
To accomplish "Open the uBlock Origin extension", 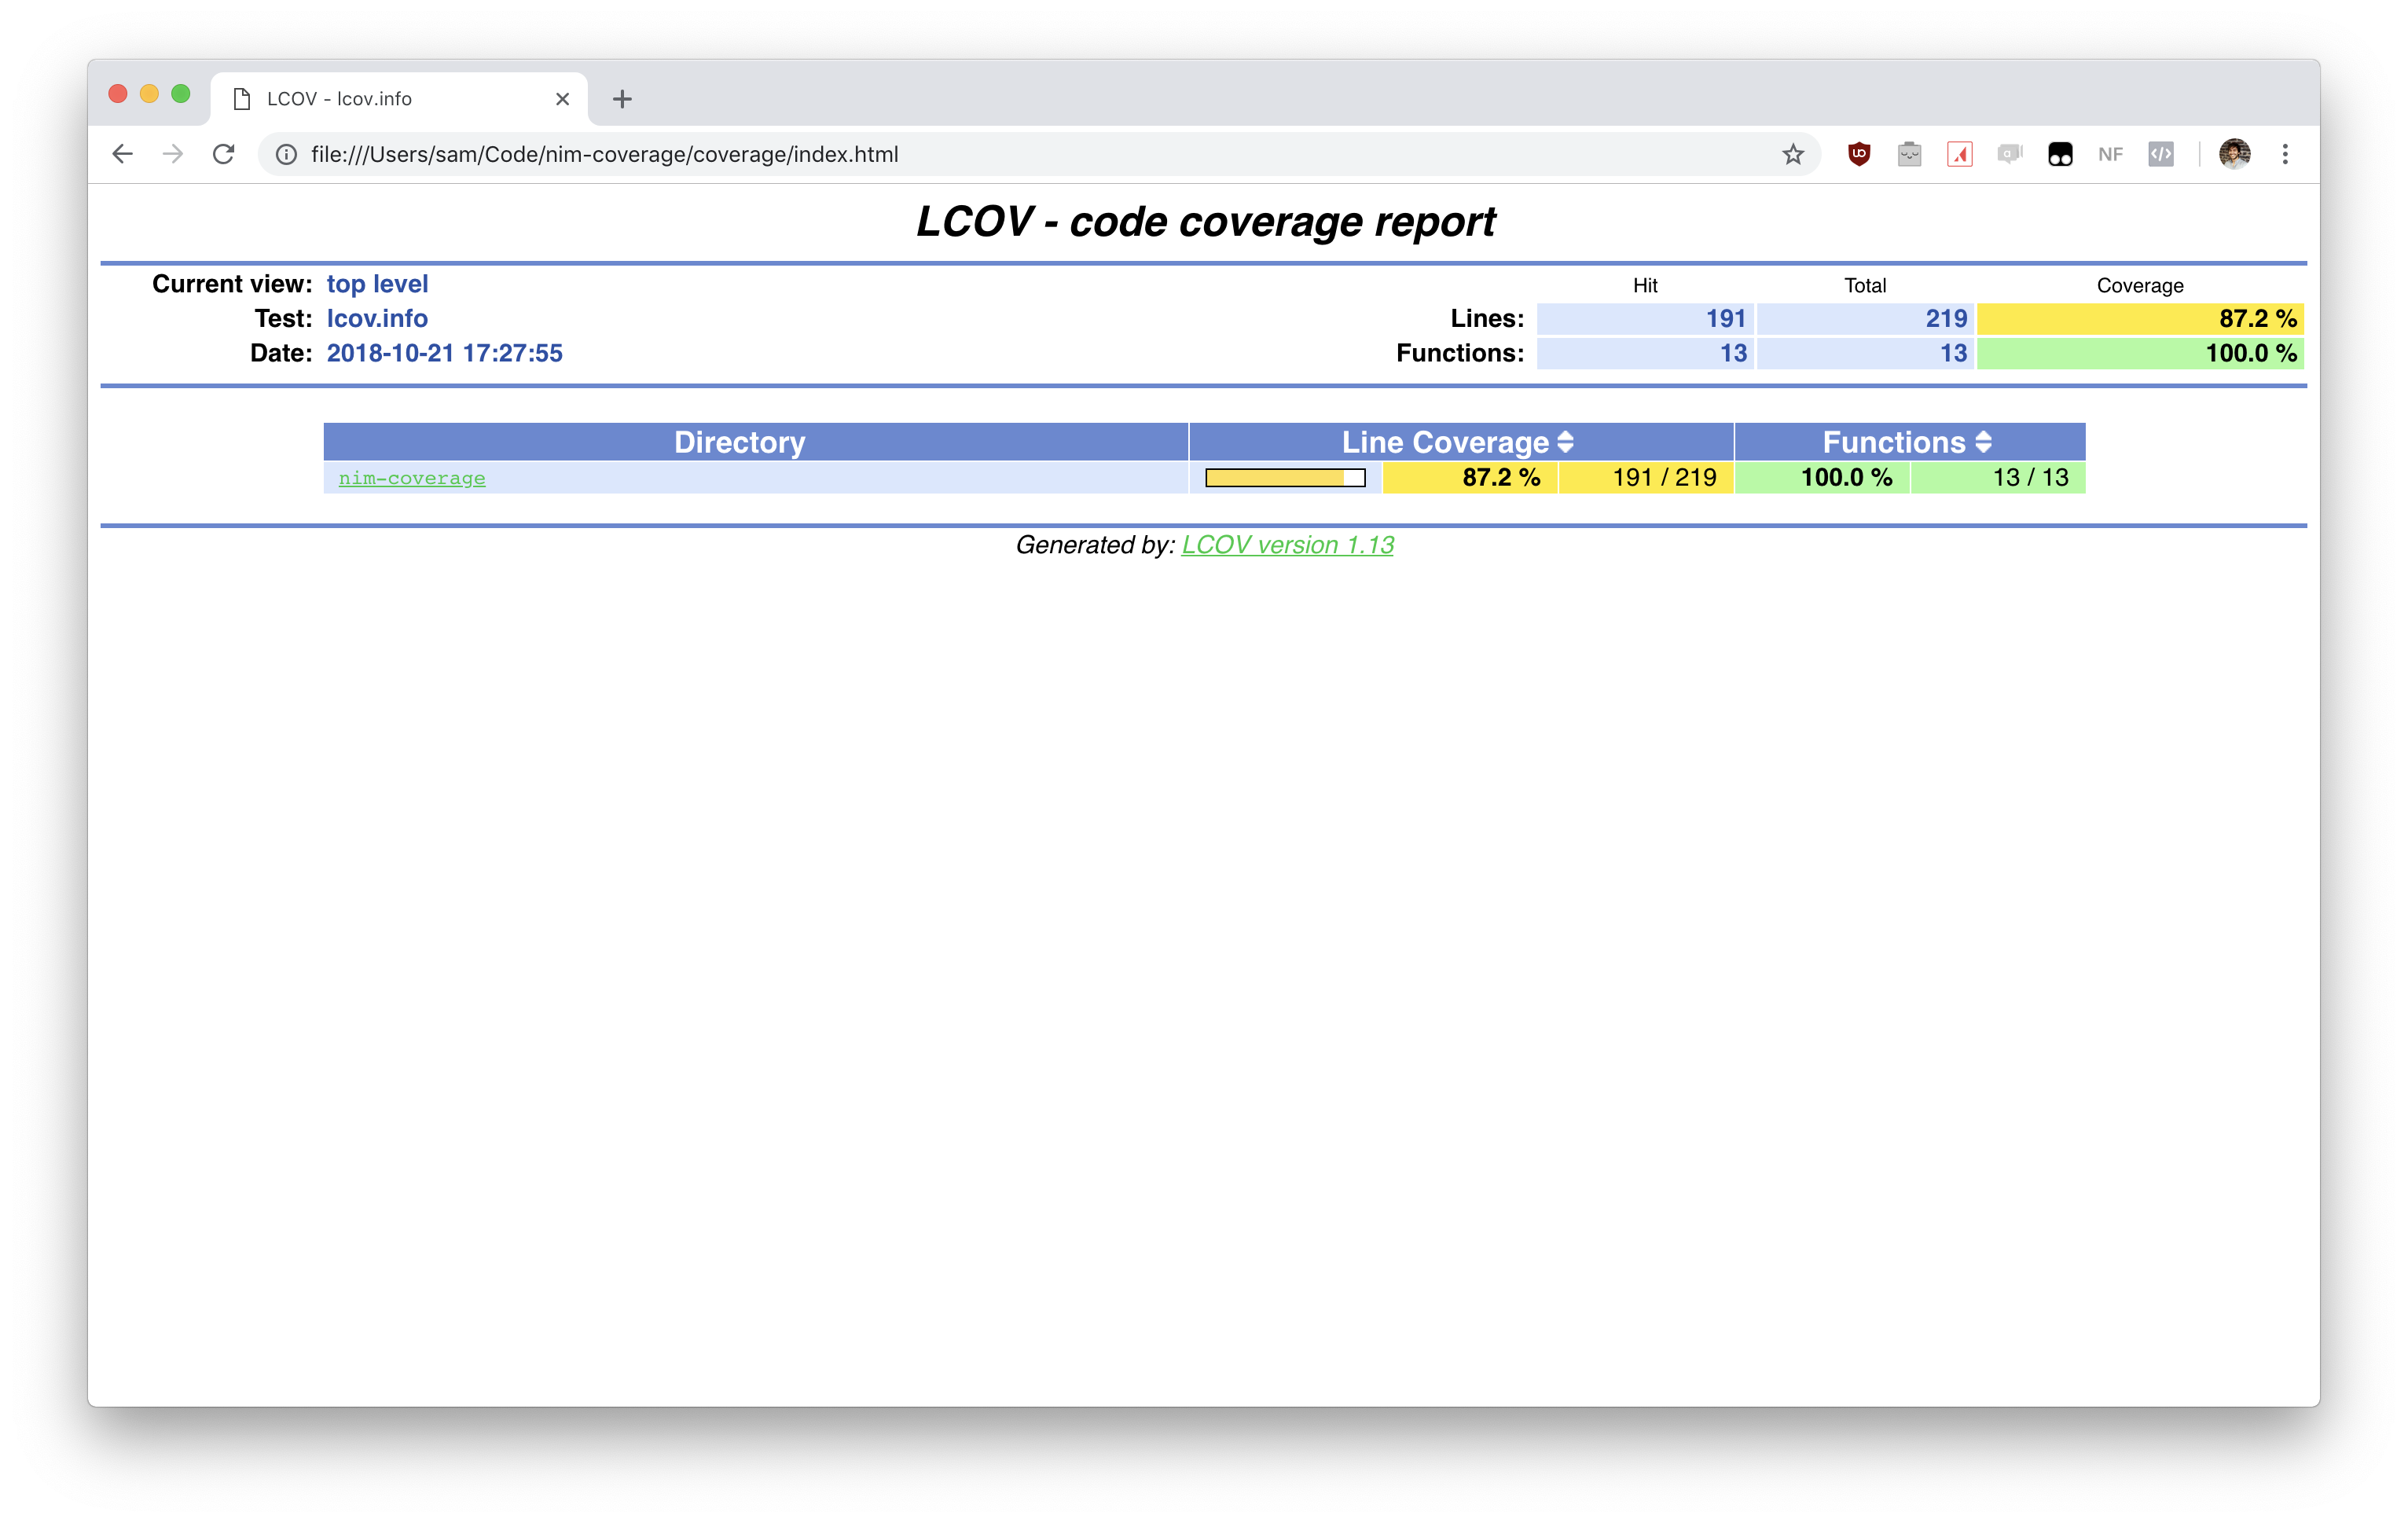I will [x=1859, y=154].
